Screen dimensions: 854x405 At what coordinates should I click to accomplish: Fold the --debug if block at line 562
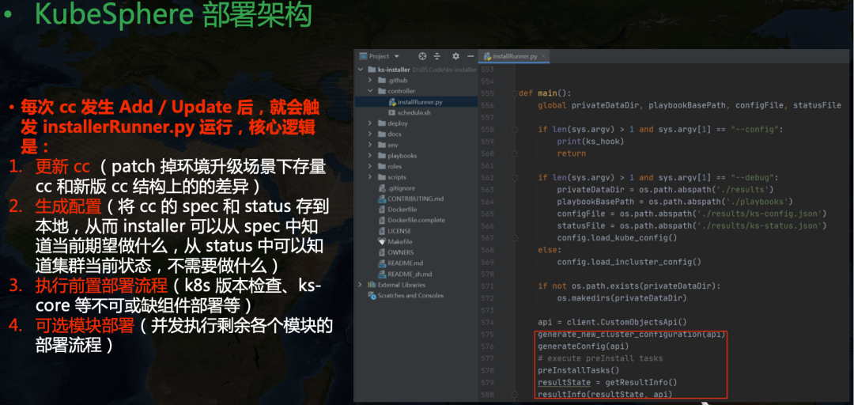[514, 178]
